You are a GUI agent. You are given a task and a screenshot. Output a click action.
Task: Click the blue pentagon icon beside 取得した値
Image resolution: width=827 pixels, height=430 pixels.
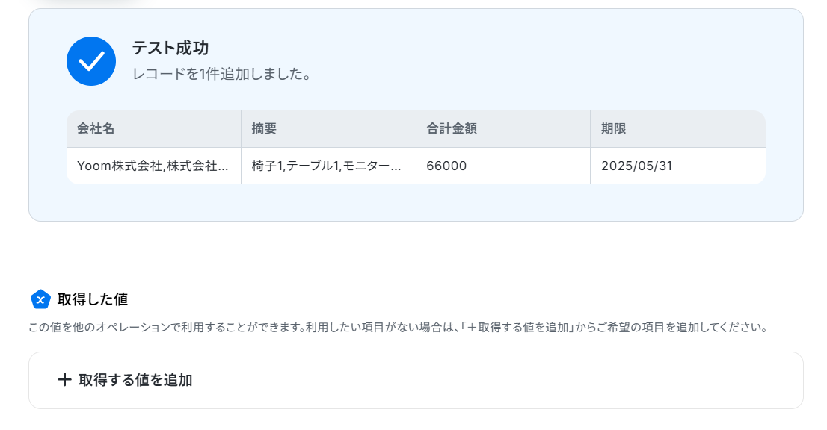[x=40, y=299]
